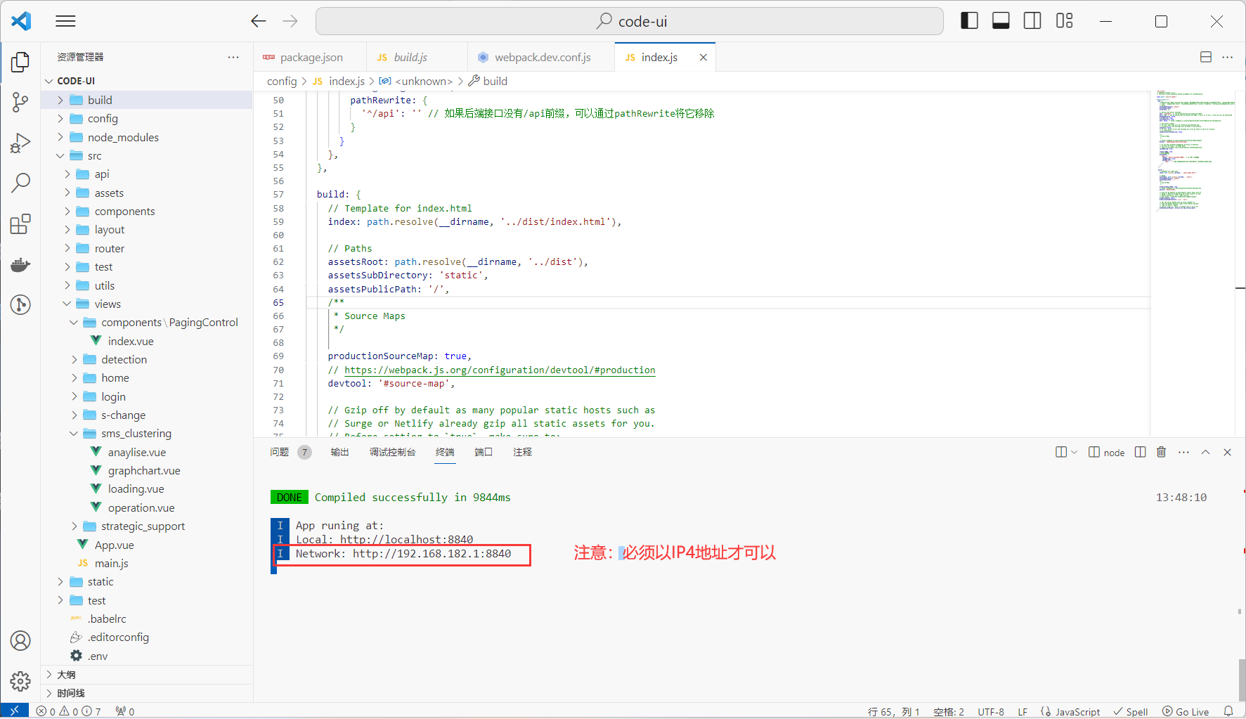Go back with the left arrow
Viewport: 1246px width, 719px height.
pyautogui.click(x=259, y=21)
